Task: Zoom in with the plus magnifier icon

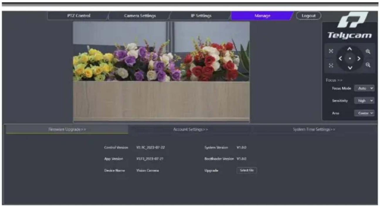Action: [368, 51]
